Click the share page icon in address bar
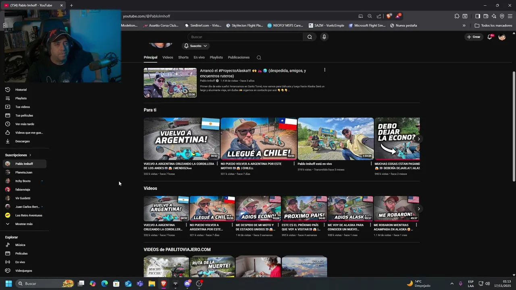 tap(379, 16)
